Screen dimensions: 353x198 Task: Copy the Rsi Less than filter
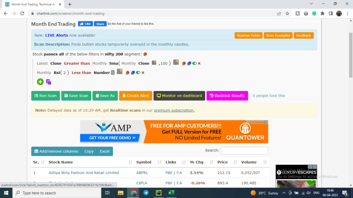[x=128, y=73]
